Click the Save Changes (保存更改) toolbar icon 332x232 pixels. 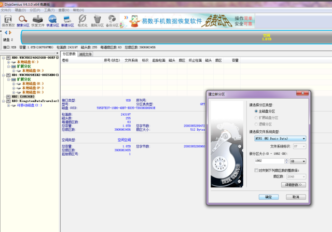click(8, 21)
